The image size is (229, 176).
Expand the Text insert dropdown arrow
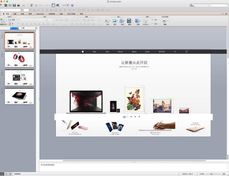110,21
